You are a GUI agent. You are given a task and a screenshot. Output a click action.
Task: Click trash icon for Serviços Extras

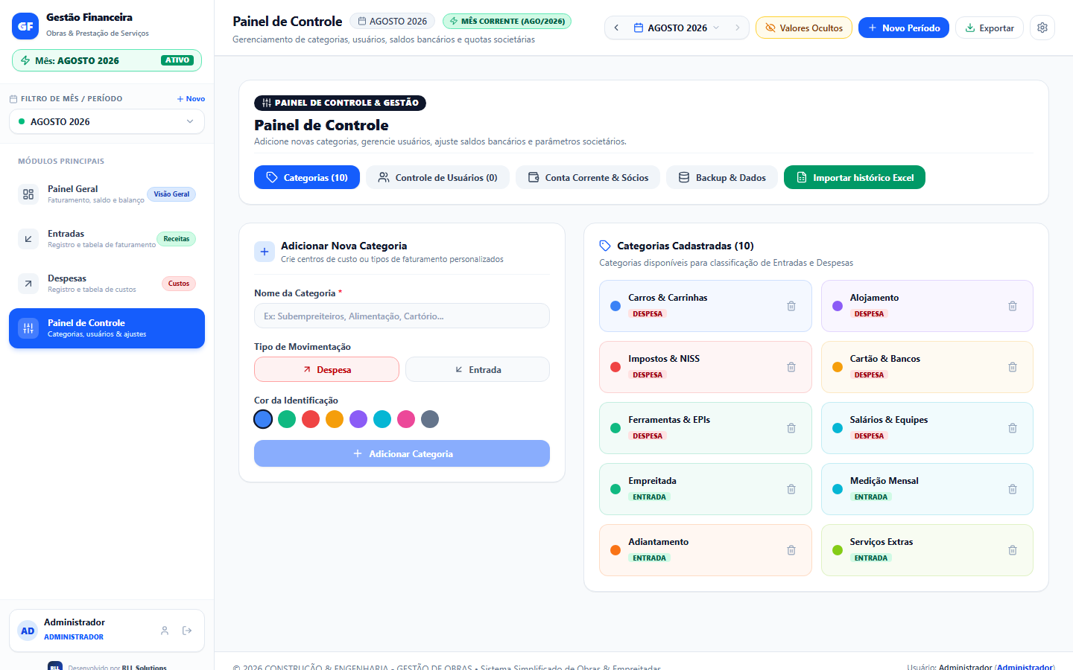[x=1013, y=550]
